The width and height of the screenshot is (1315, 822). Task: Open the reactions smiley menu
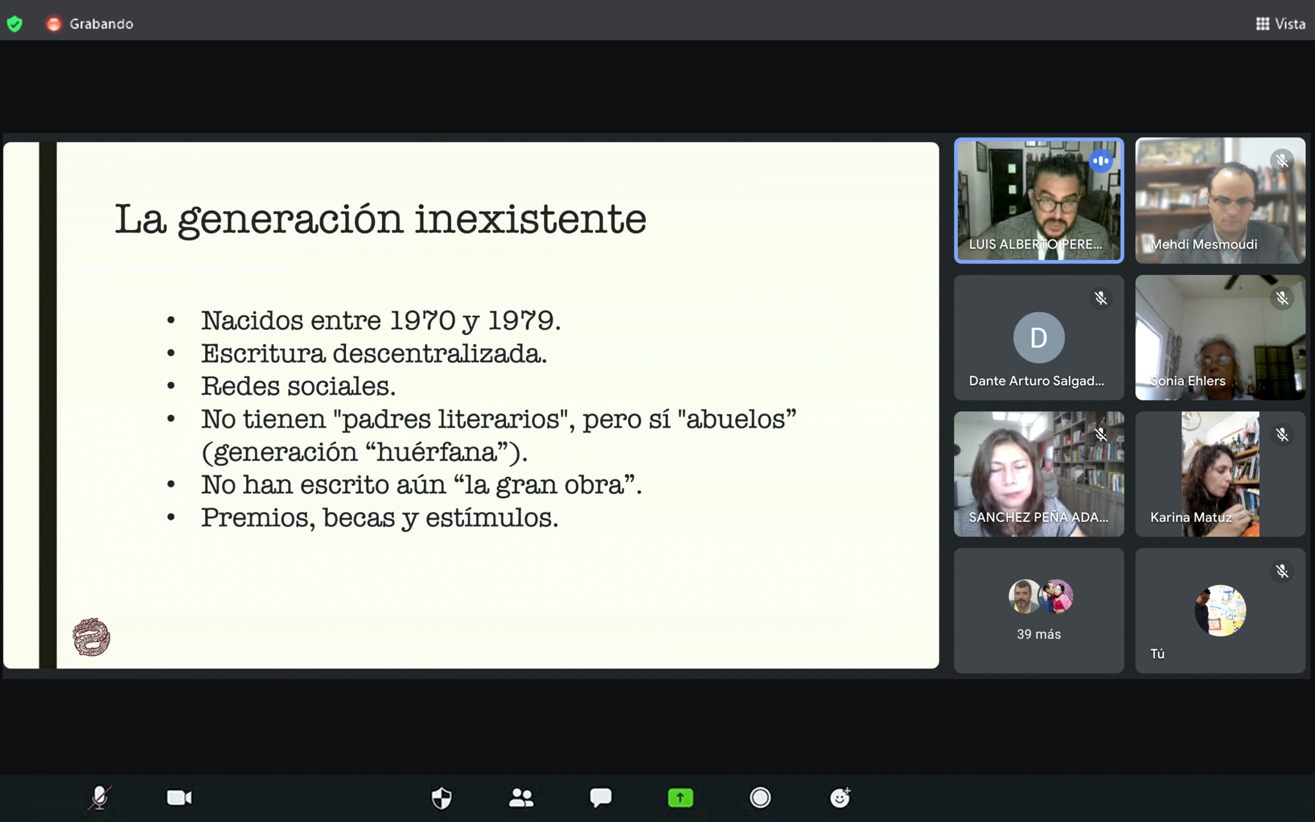pos(839,797)
